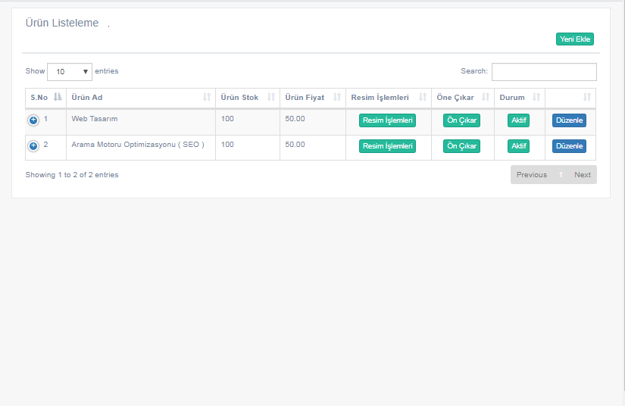Toggle Aktif status for SEO row
Image resolution: width=625 pixels, height=406 pixels.
click(519, 146)
